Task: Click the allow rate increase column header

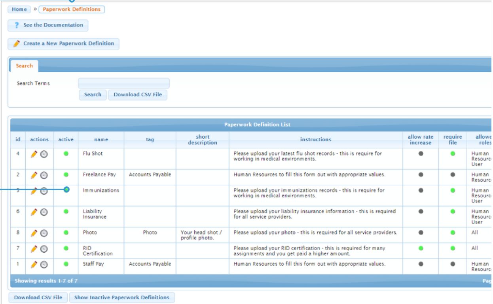Action: 421,140
